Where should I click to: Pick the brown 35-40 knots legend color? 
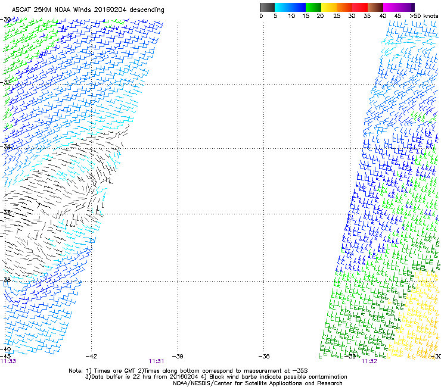tap(375, 7)
